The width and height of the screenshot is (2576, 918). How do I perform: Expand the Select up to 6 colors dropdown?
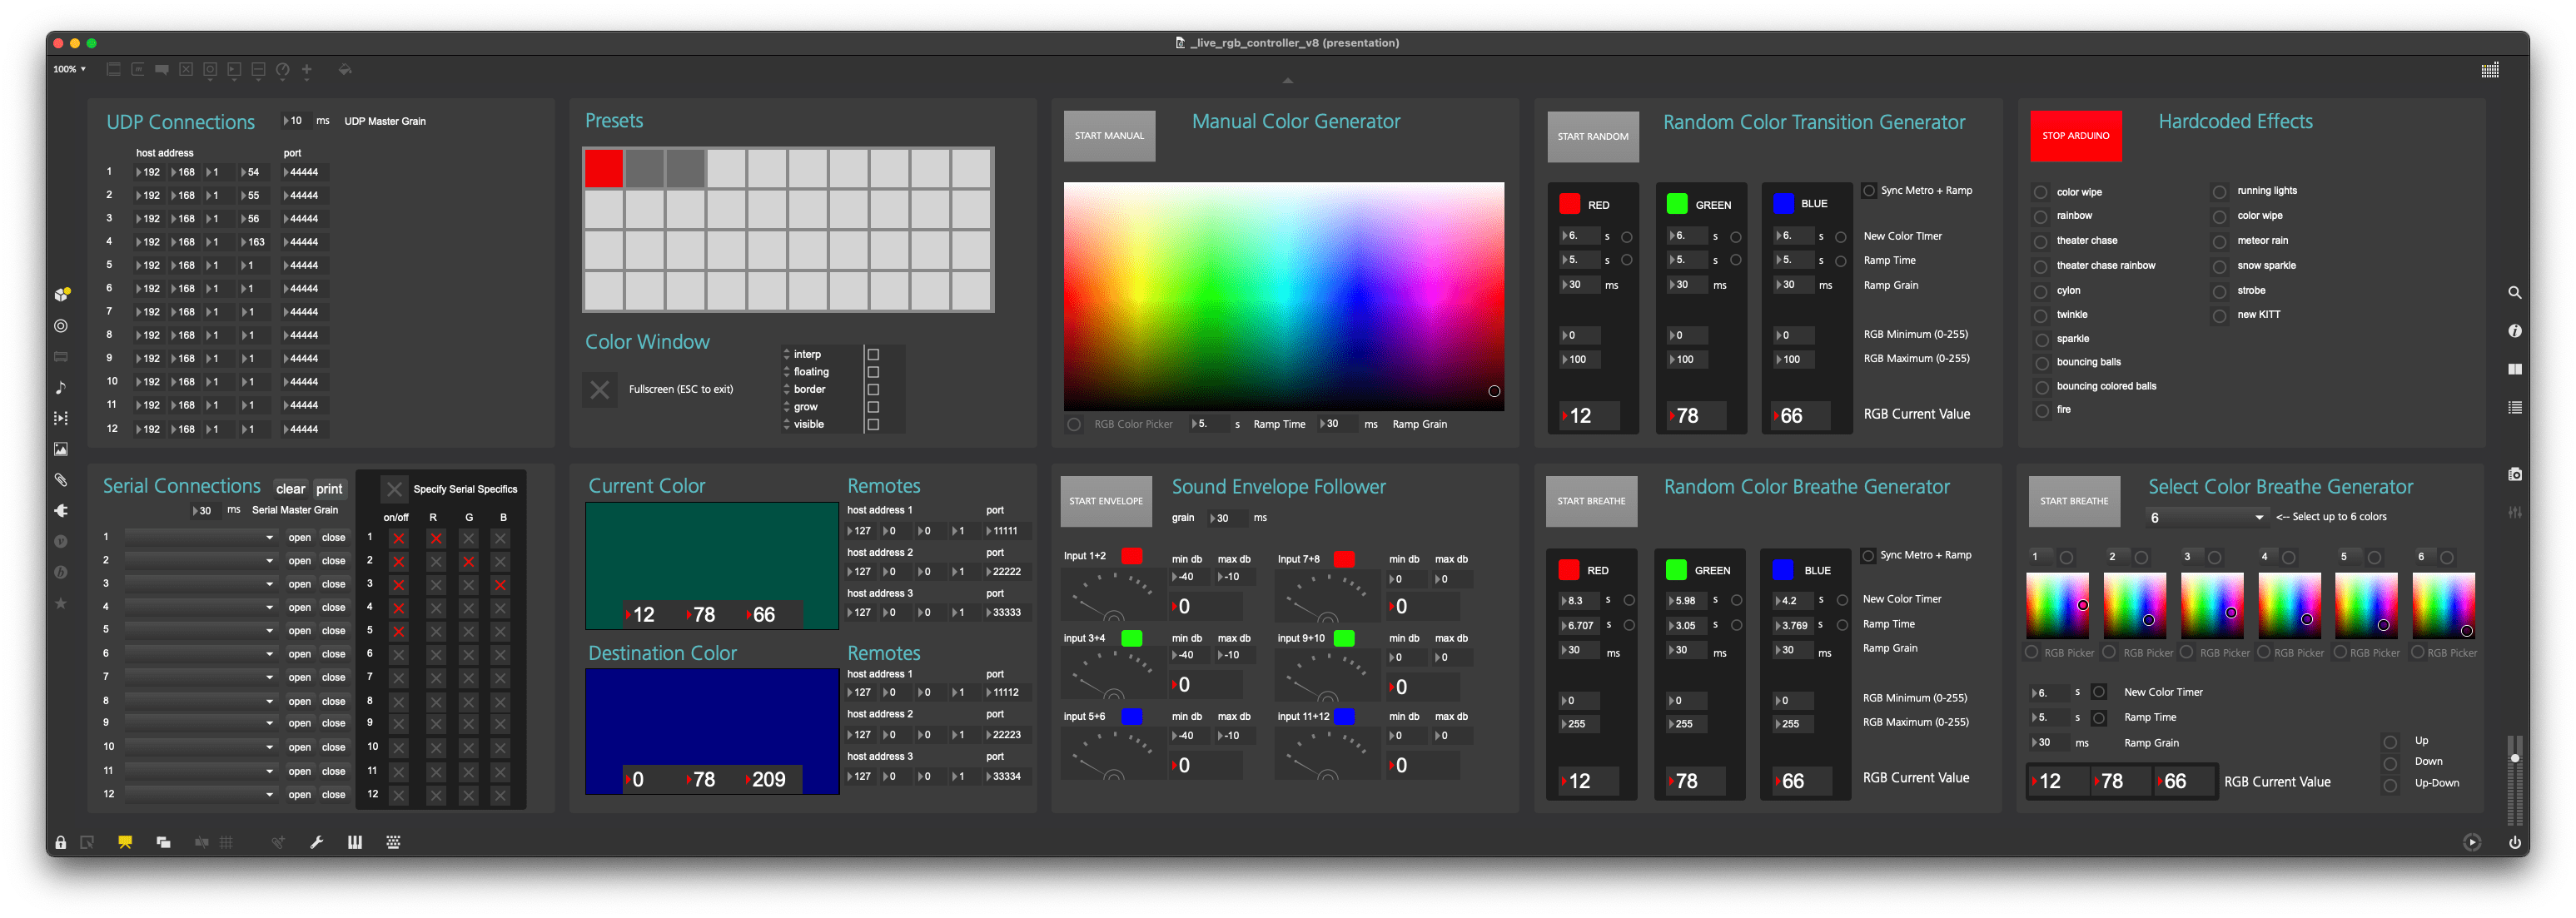click(2206, 517)
